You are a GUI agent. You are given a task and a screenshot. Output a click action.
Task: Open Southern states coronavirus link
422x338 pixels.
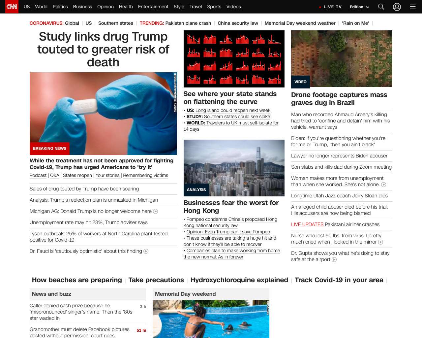coord(116,23)
